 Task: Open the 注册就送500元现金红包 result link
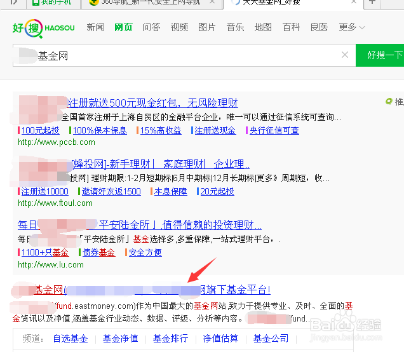tap(152, 103)
